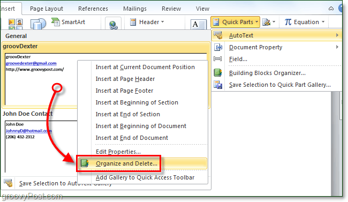Switch to the Page Layout tab
The image size is (348, 202).
click(x=47, y=9)
